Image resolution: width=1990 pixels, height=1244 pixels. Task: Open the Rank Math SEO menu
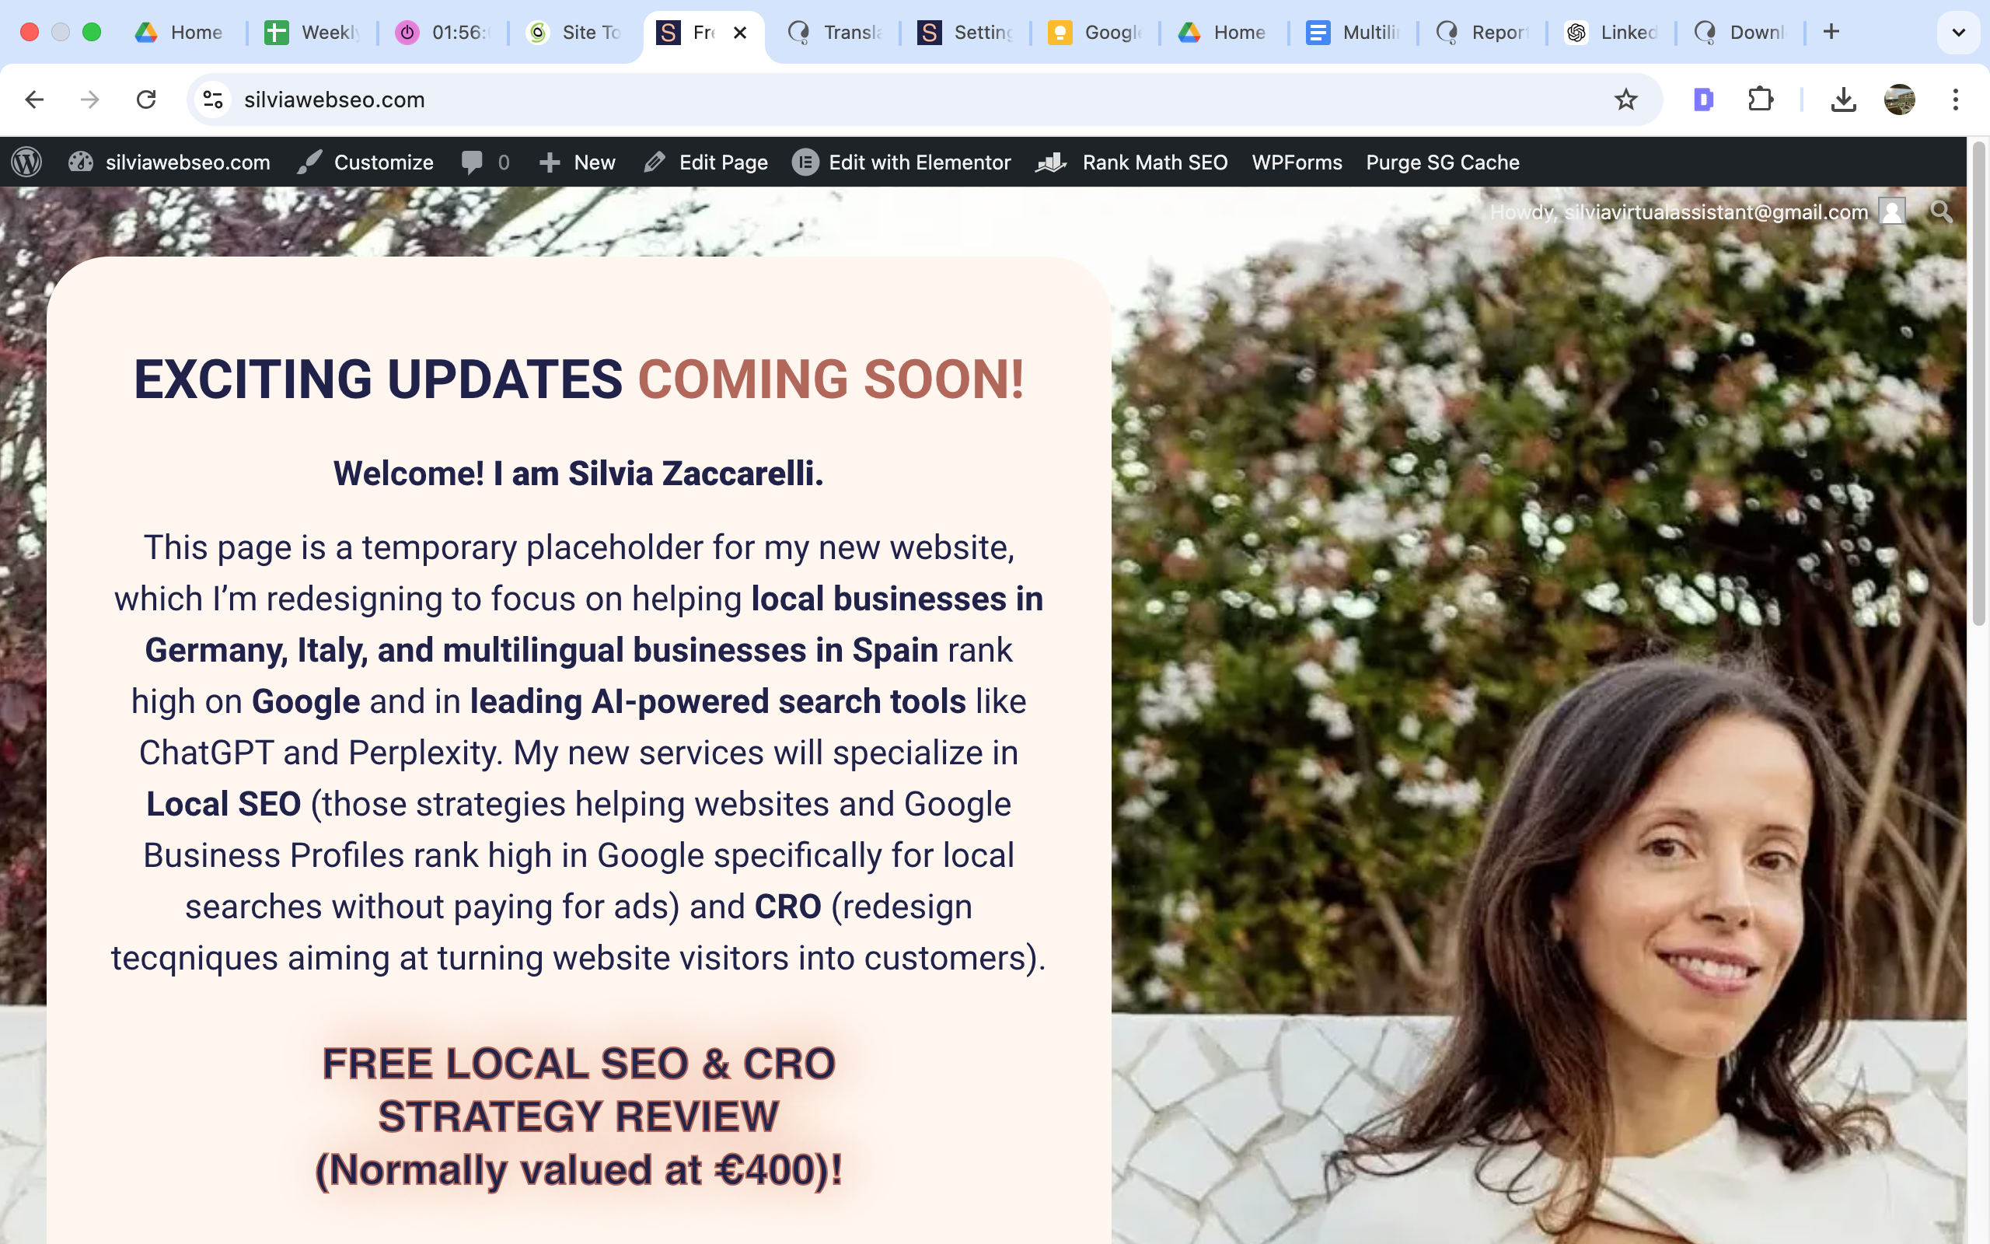1132,162
